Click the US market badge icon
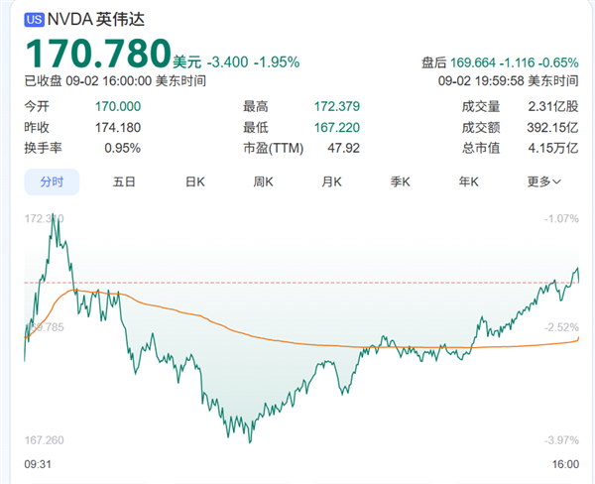595x484 pixels. [35, 18]
